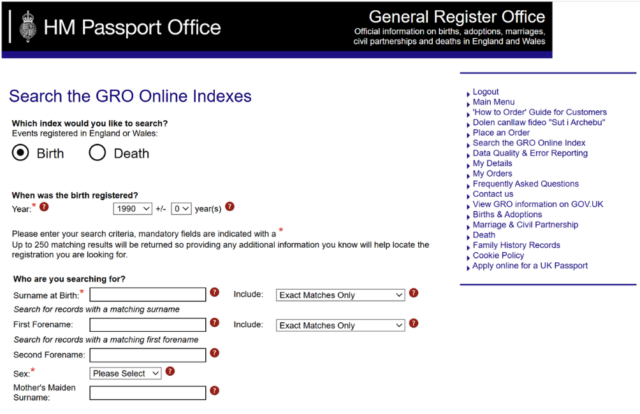Open help for Mother's Maiden Surname
Viewport: 640px width, 414px height.
[x=214, y=390]
